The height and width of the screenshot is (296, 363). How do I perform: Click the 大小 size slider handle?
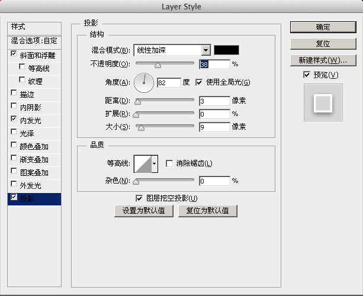tap(141, 128)
